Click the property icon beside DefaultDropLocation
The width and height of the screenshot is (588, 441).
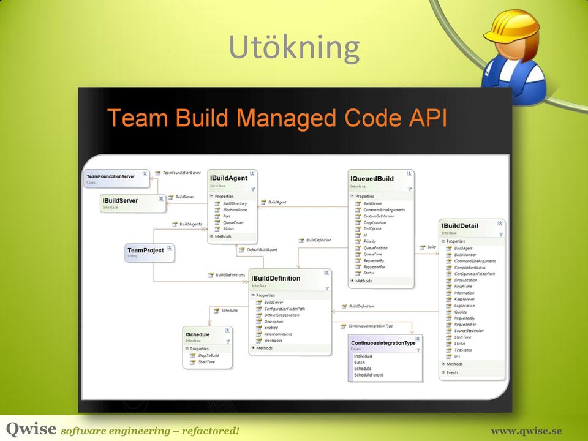258,315
